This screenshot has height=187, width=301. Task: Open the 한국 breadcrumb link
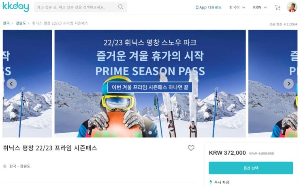(x=6, y=23)
